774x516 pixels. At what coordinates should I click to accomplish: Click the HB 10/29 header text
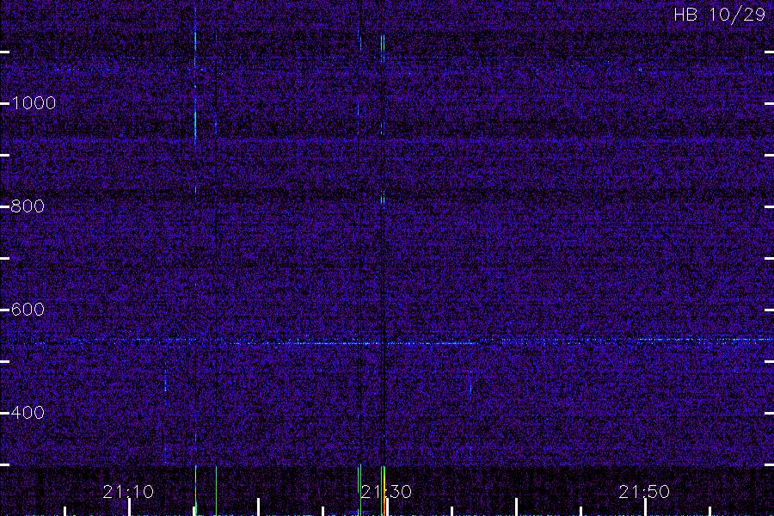[719, 15]
